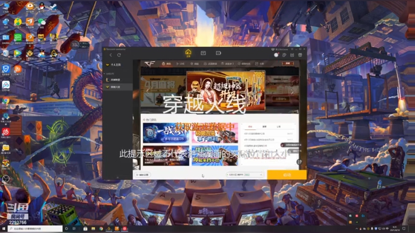415x233 pixels.
Task: Go to the WeGame home tab
Action: (188, 53)
